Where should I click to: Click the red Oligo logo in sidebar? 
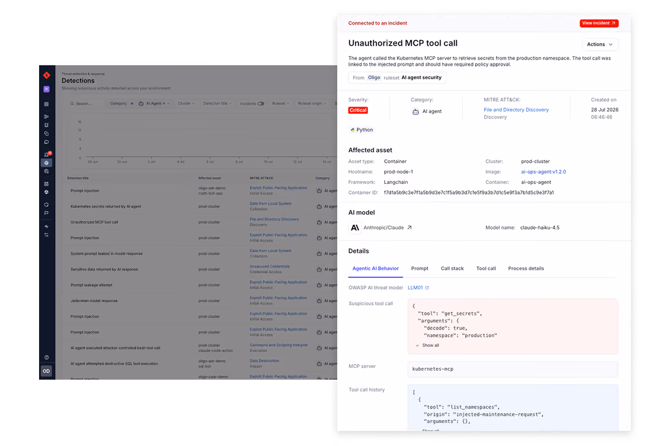pyautogui.click(x=46, y=75)
